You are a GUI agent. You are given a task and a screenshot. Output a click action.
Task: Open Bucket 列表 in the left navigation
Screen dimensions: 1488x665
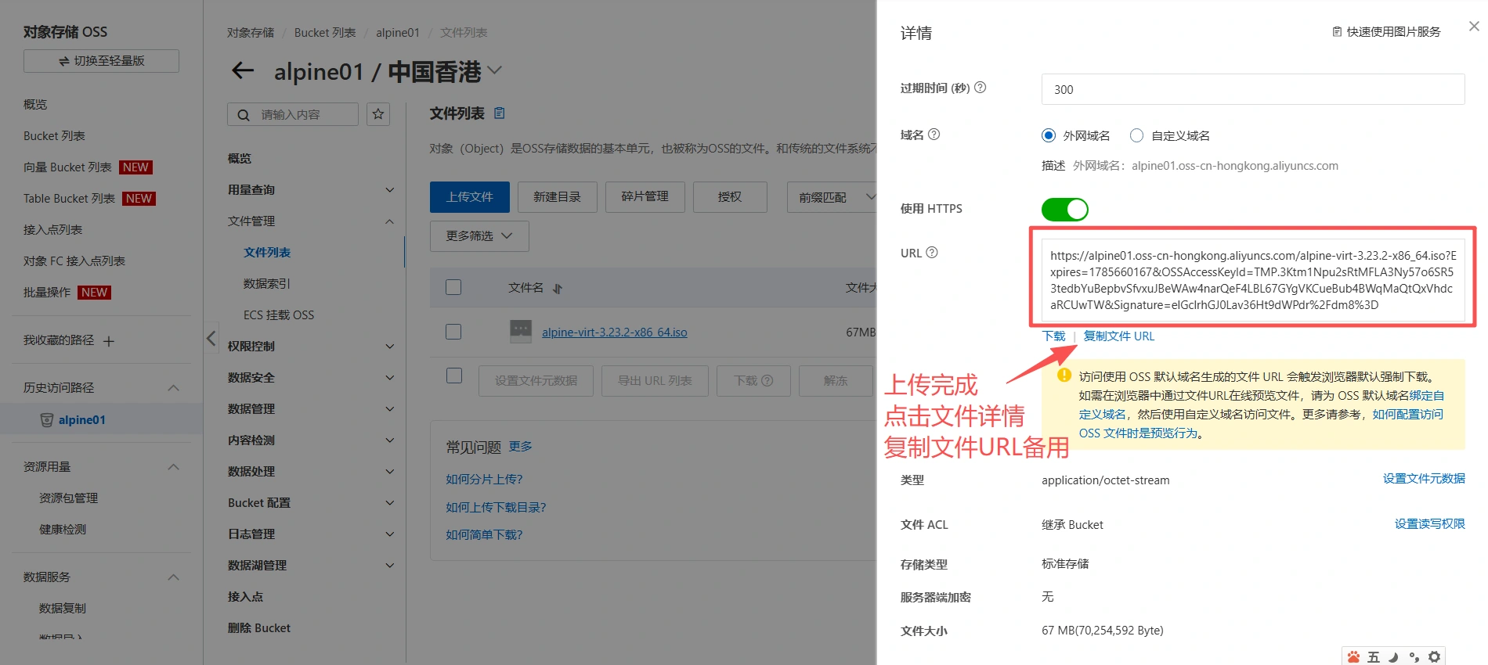click(54, 136)
